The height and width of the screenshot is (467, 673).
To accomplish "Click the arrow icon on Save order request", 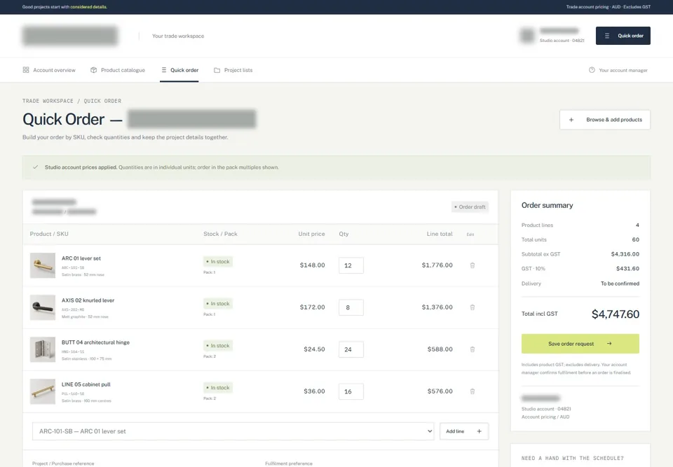I will [609, 344].
